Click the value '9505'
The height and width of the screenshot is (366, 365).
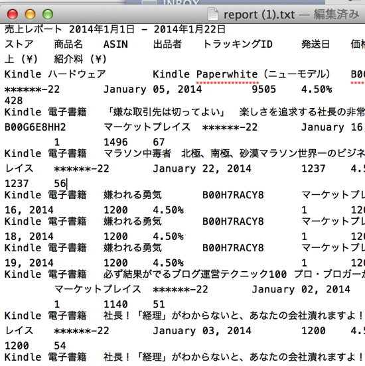pos(264,90)
